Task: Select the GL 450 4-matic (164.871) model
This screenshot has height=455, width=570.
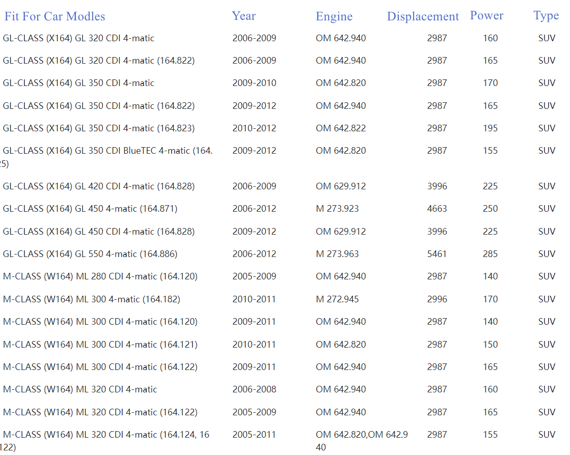Action: [90, 209]
